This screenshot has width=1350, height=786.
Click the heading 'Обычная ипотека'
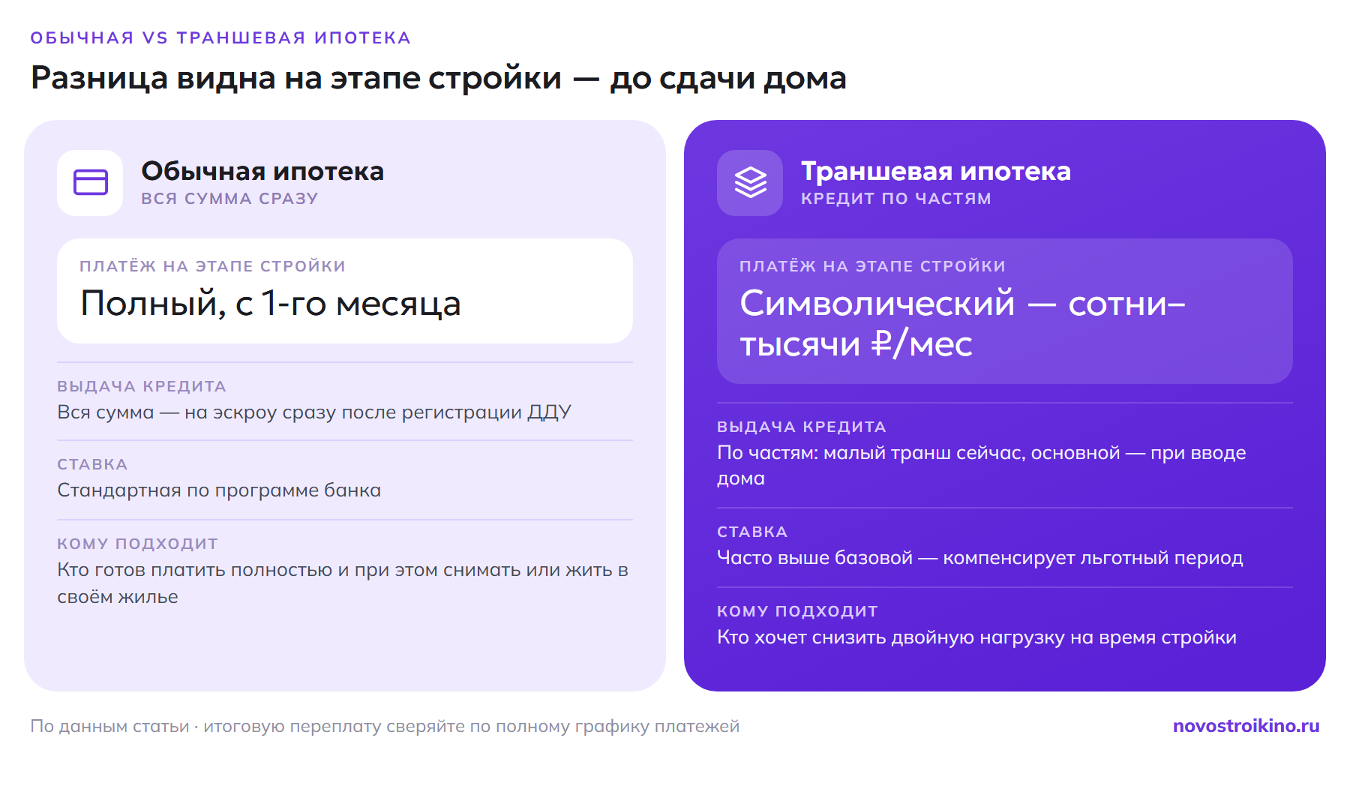262,171
